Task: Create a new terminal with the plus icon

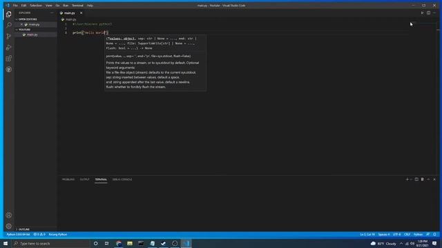Action: pyautogui.click(x=407, y=179)
